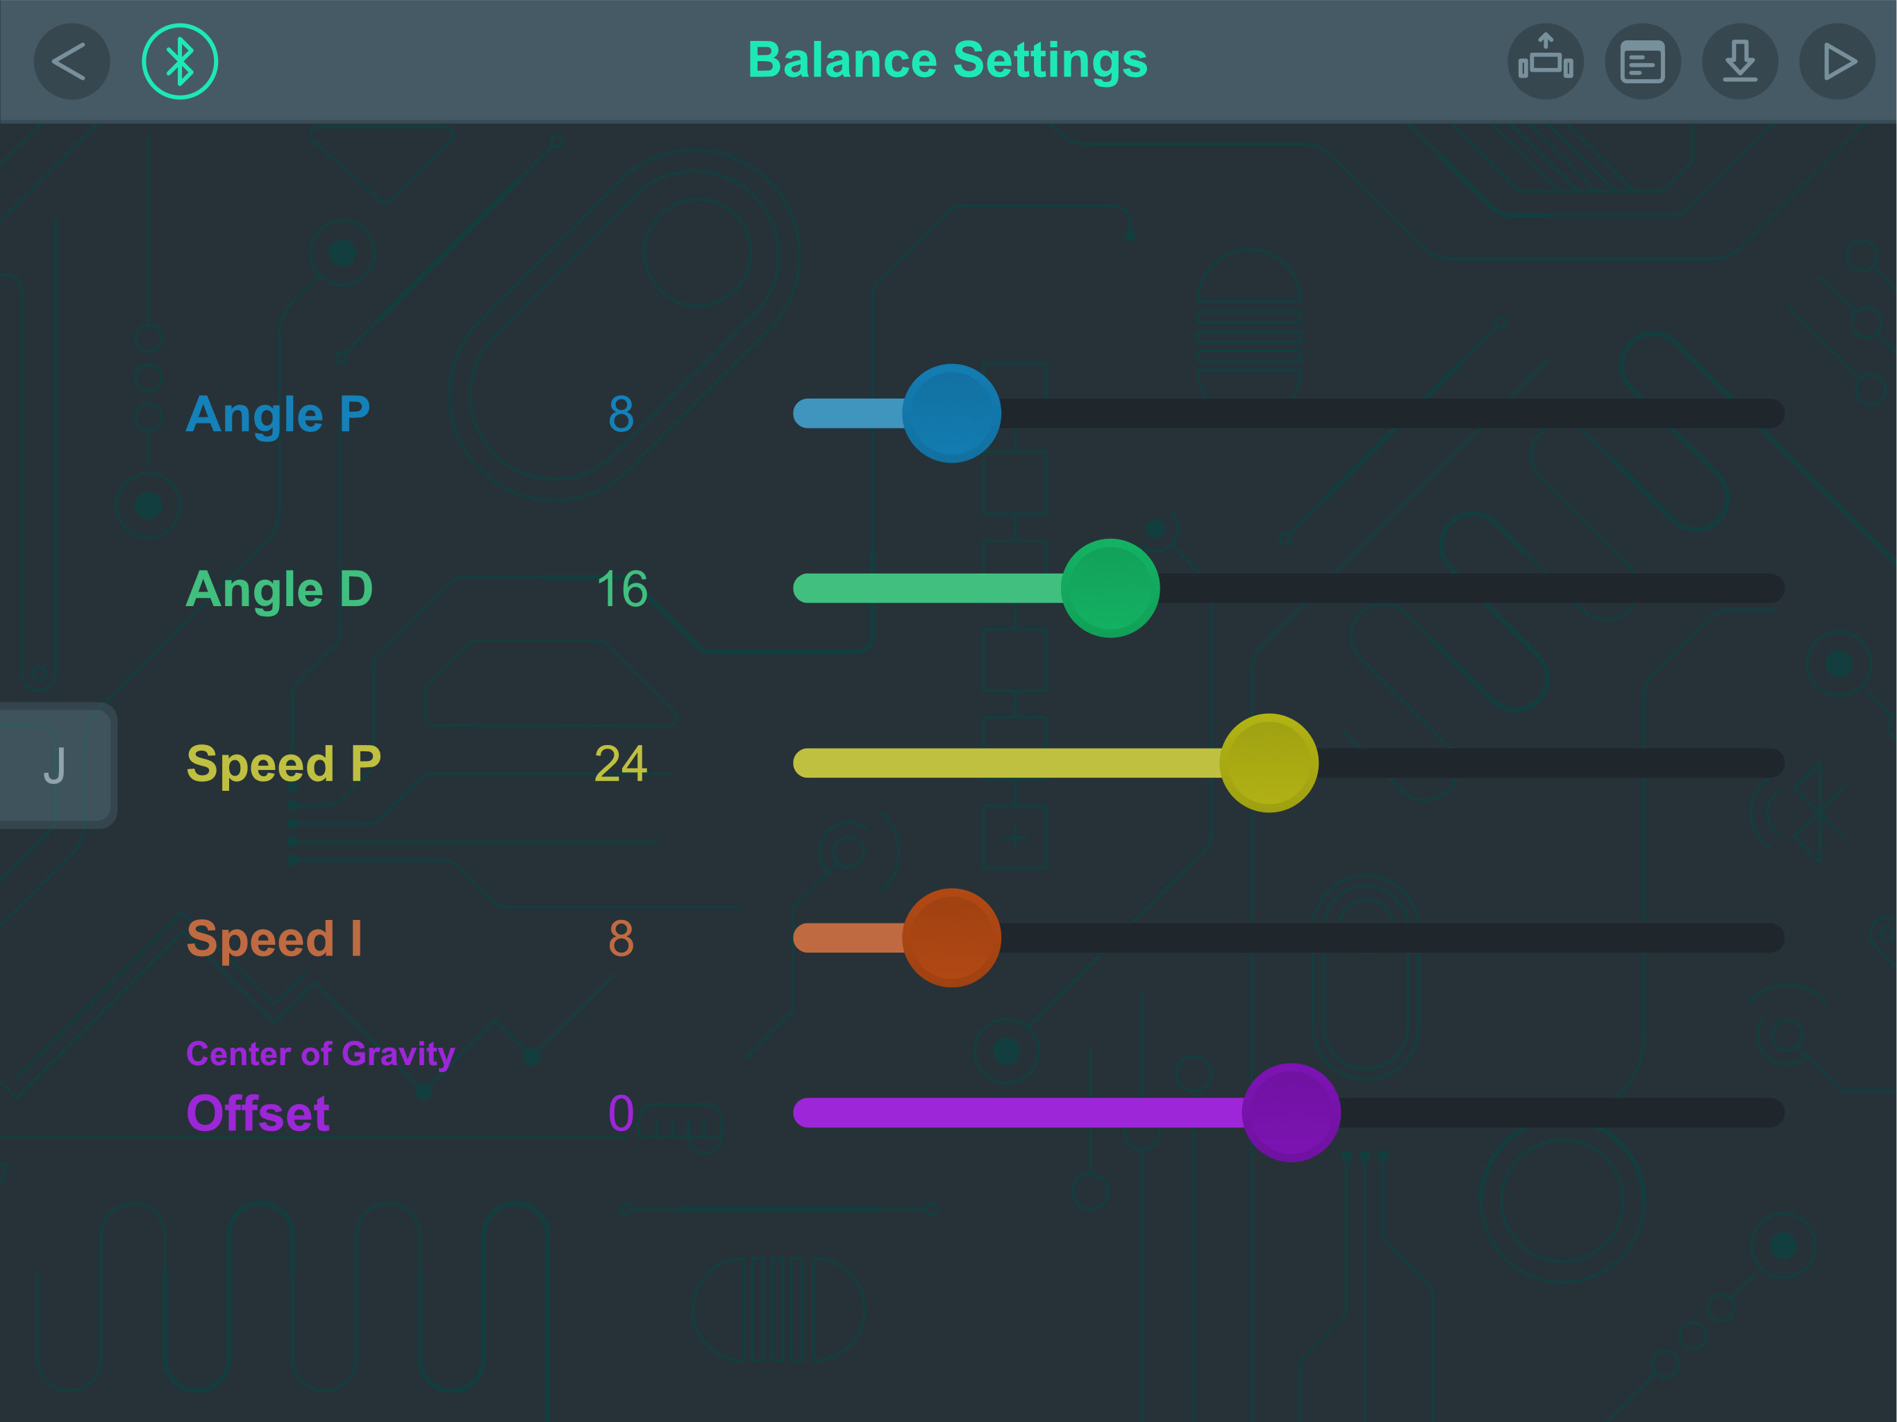
Task: Open the console text panel icon
Action: click(x=1641, y=62)
